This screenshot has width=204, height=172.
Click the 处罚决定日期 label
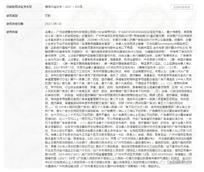(15, 24)
